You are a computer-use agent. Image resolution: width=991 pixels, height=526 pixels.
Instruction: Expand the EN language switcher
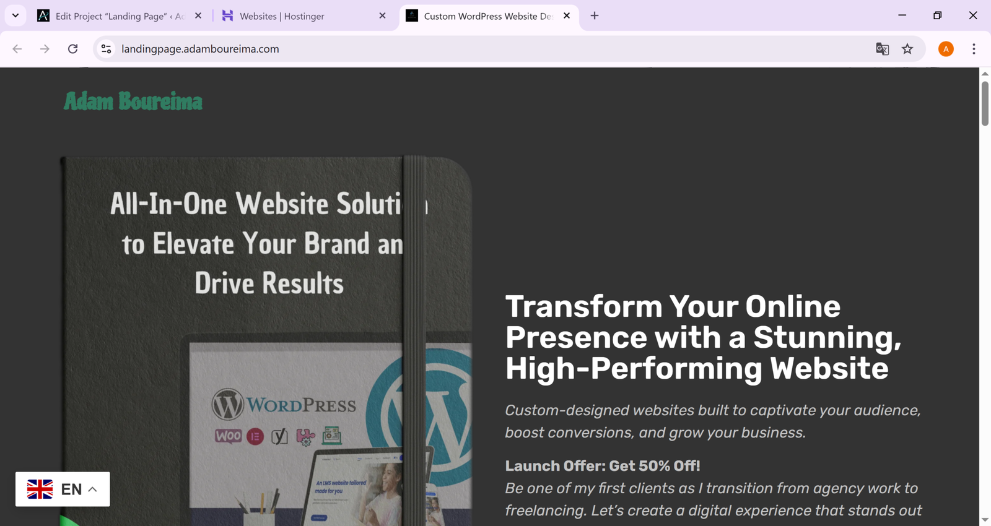tap(63, 489)
